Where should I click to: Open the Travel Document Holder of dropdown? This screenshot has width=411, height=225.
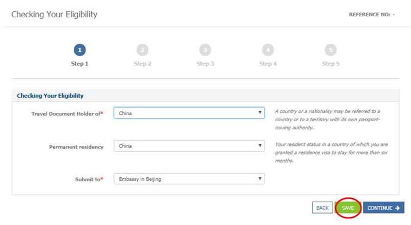click(x=189, y=112)
